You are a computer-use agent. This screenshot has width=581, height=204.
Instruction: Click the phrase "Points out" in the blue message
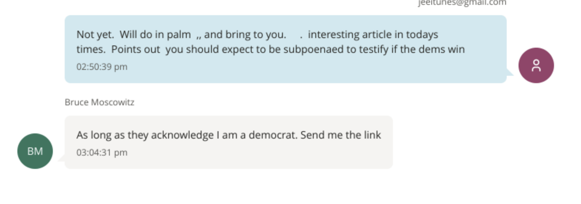click(x=136, y=50)
